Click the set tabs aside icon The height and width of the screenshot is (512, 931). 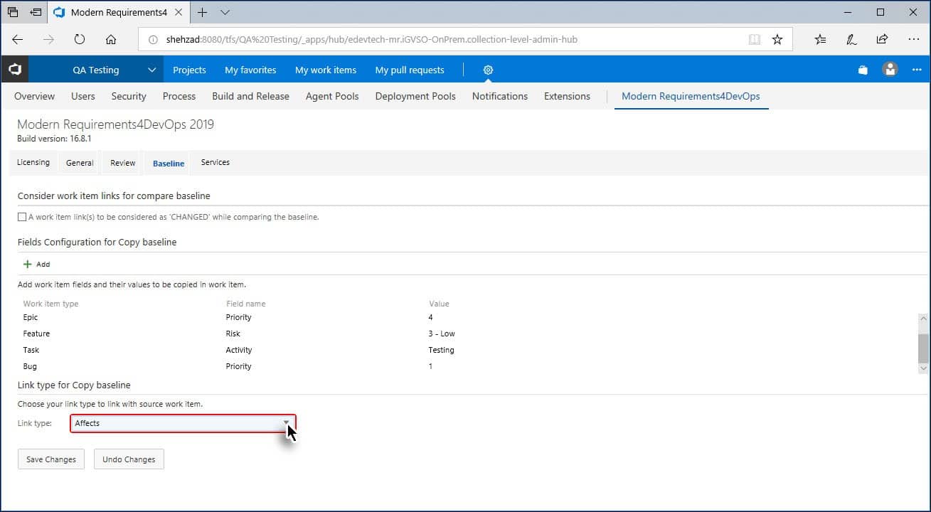(x=36, y=12)
